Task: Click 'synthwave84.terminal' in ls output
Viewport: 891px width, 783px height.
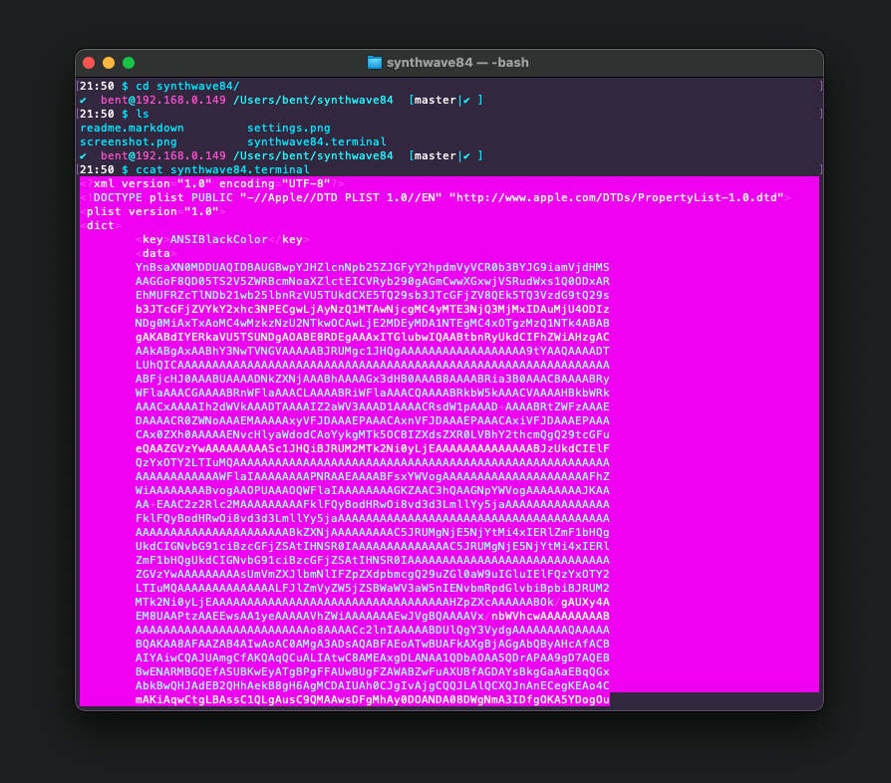Action: coord(317,141)
